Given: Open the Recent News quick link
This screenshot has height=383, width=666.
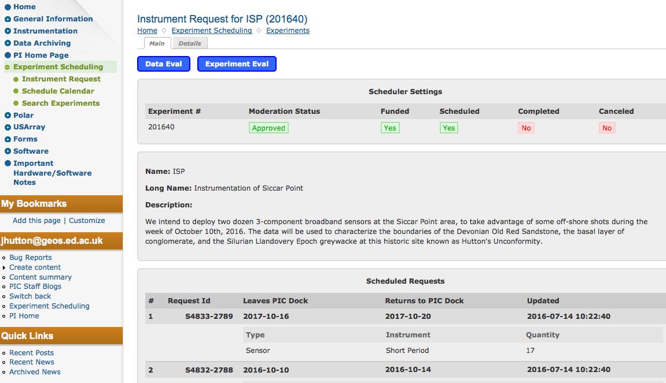Looking at the screenshot, I should [x=31, y=362].
